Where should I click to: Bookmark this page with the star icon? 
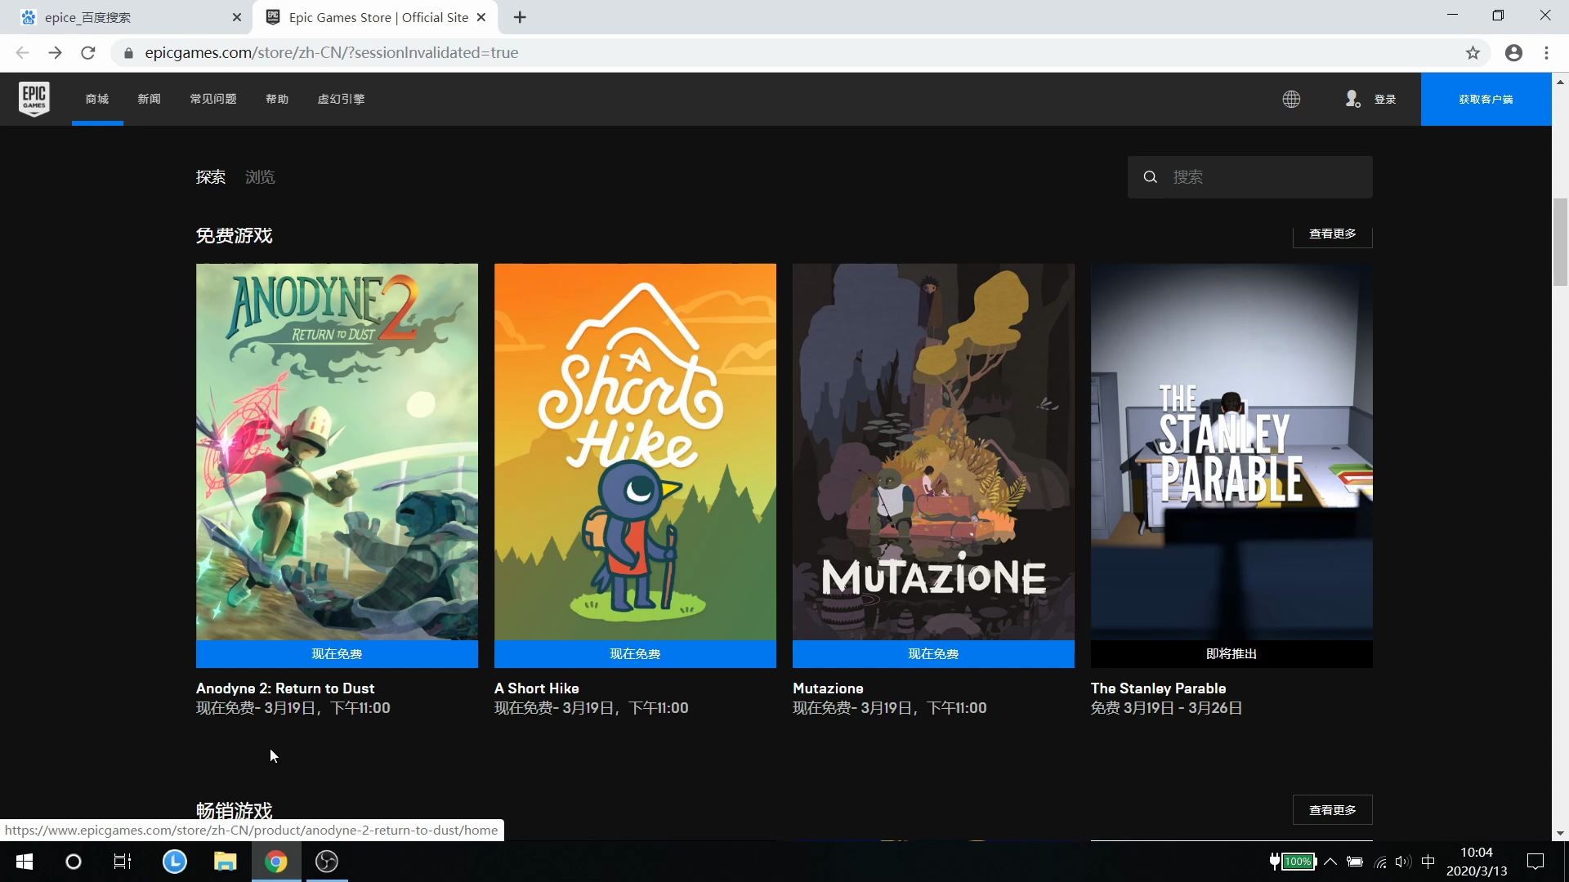coord(1473,52)
